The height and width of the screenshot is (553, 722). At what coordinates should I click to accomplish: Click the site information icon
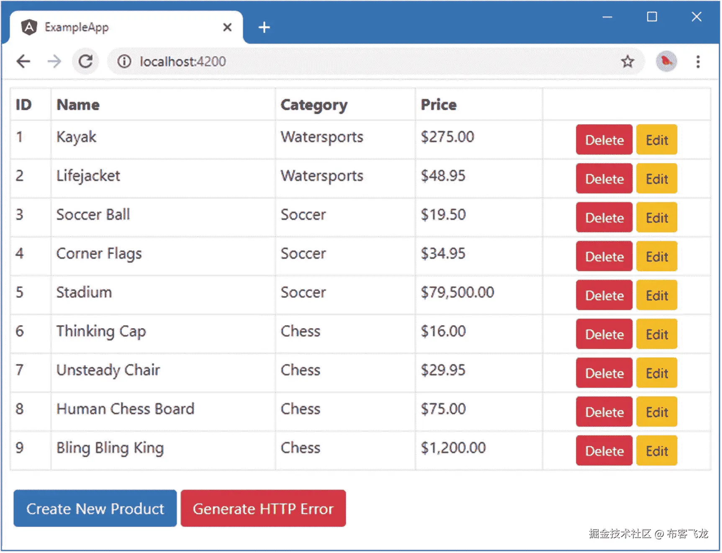coord(124,62)
